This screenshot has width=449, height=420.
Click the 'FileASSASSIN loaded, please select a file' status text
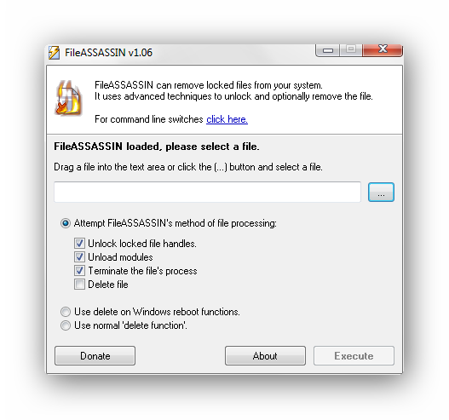(157, 147)
